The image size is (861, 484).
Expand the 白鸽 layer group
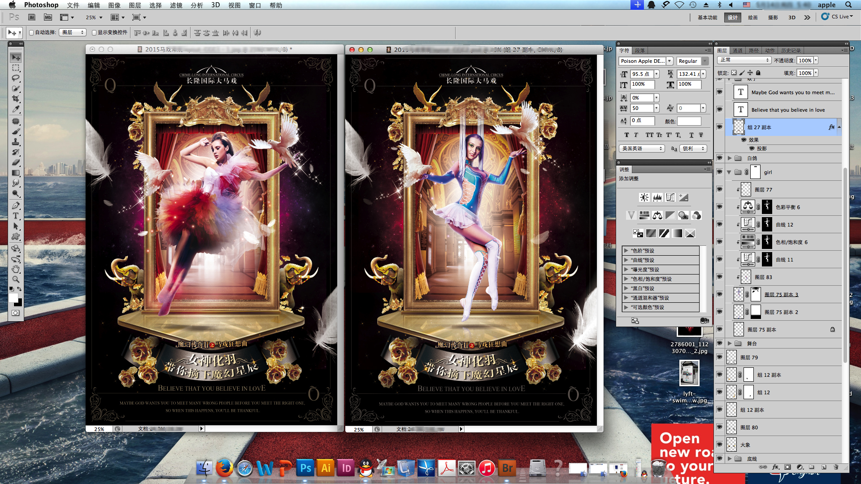coord(730,158)
